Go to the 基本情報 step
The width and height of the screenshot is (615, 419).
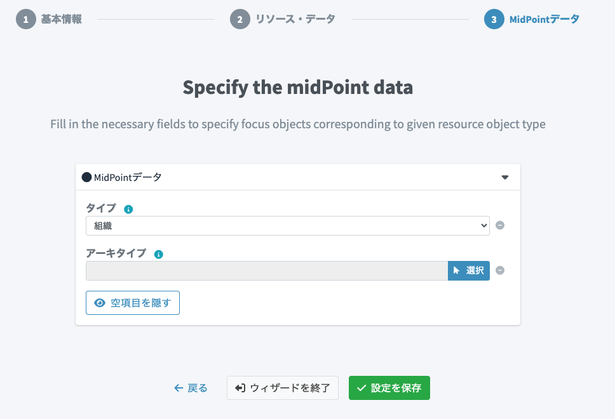click(x=61, y=19)
